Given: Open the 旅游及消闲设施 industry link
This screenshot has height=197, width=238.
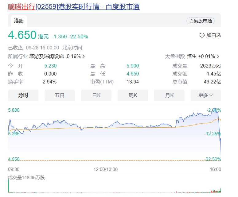Looking at the screenshot, I should 46,56.
